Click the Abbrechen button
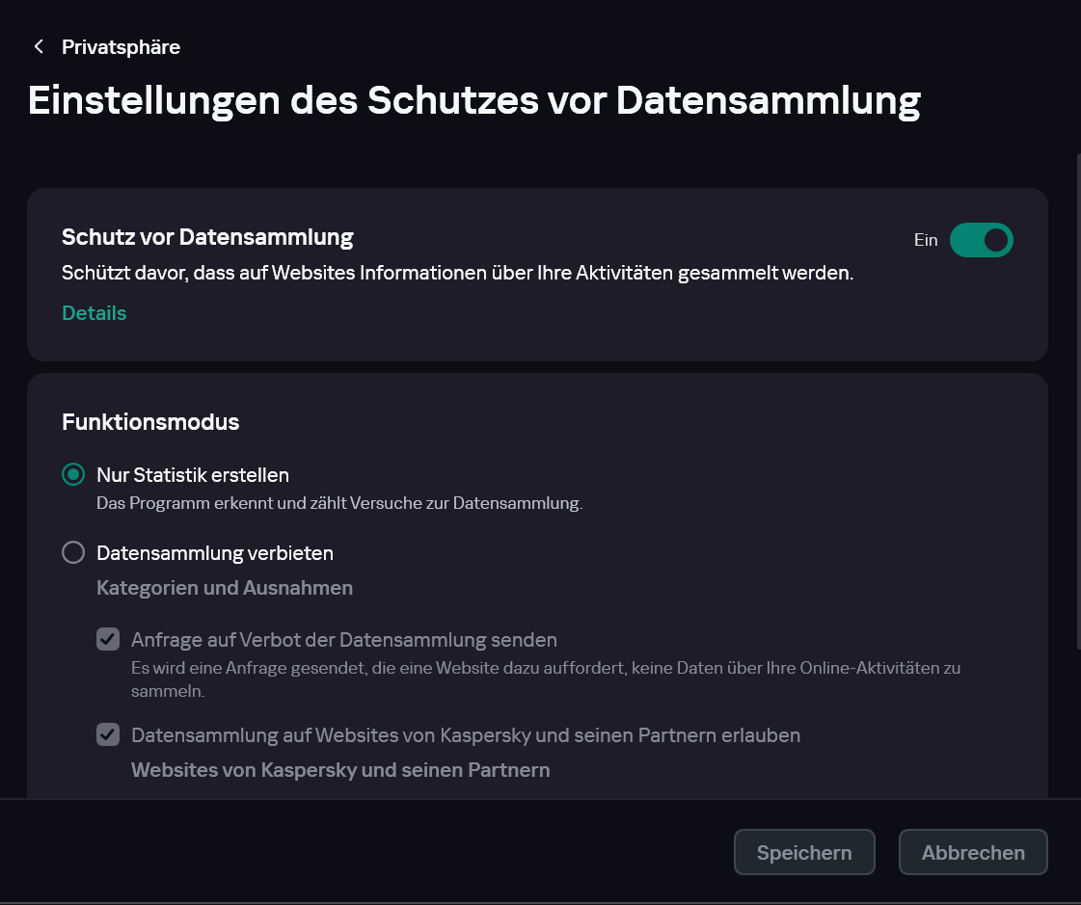 point(972,852)
